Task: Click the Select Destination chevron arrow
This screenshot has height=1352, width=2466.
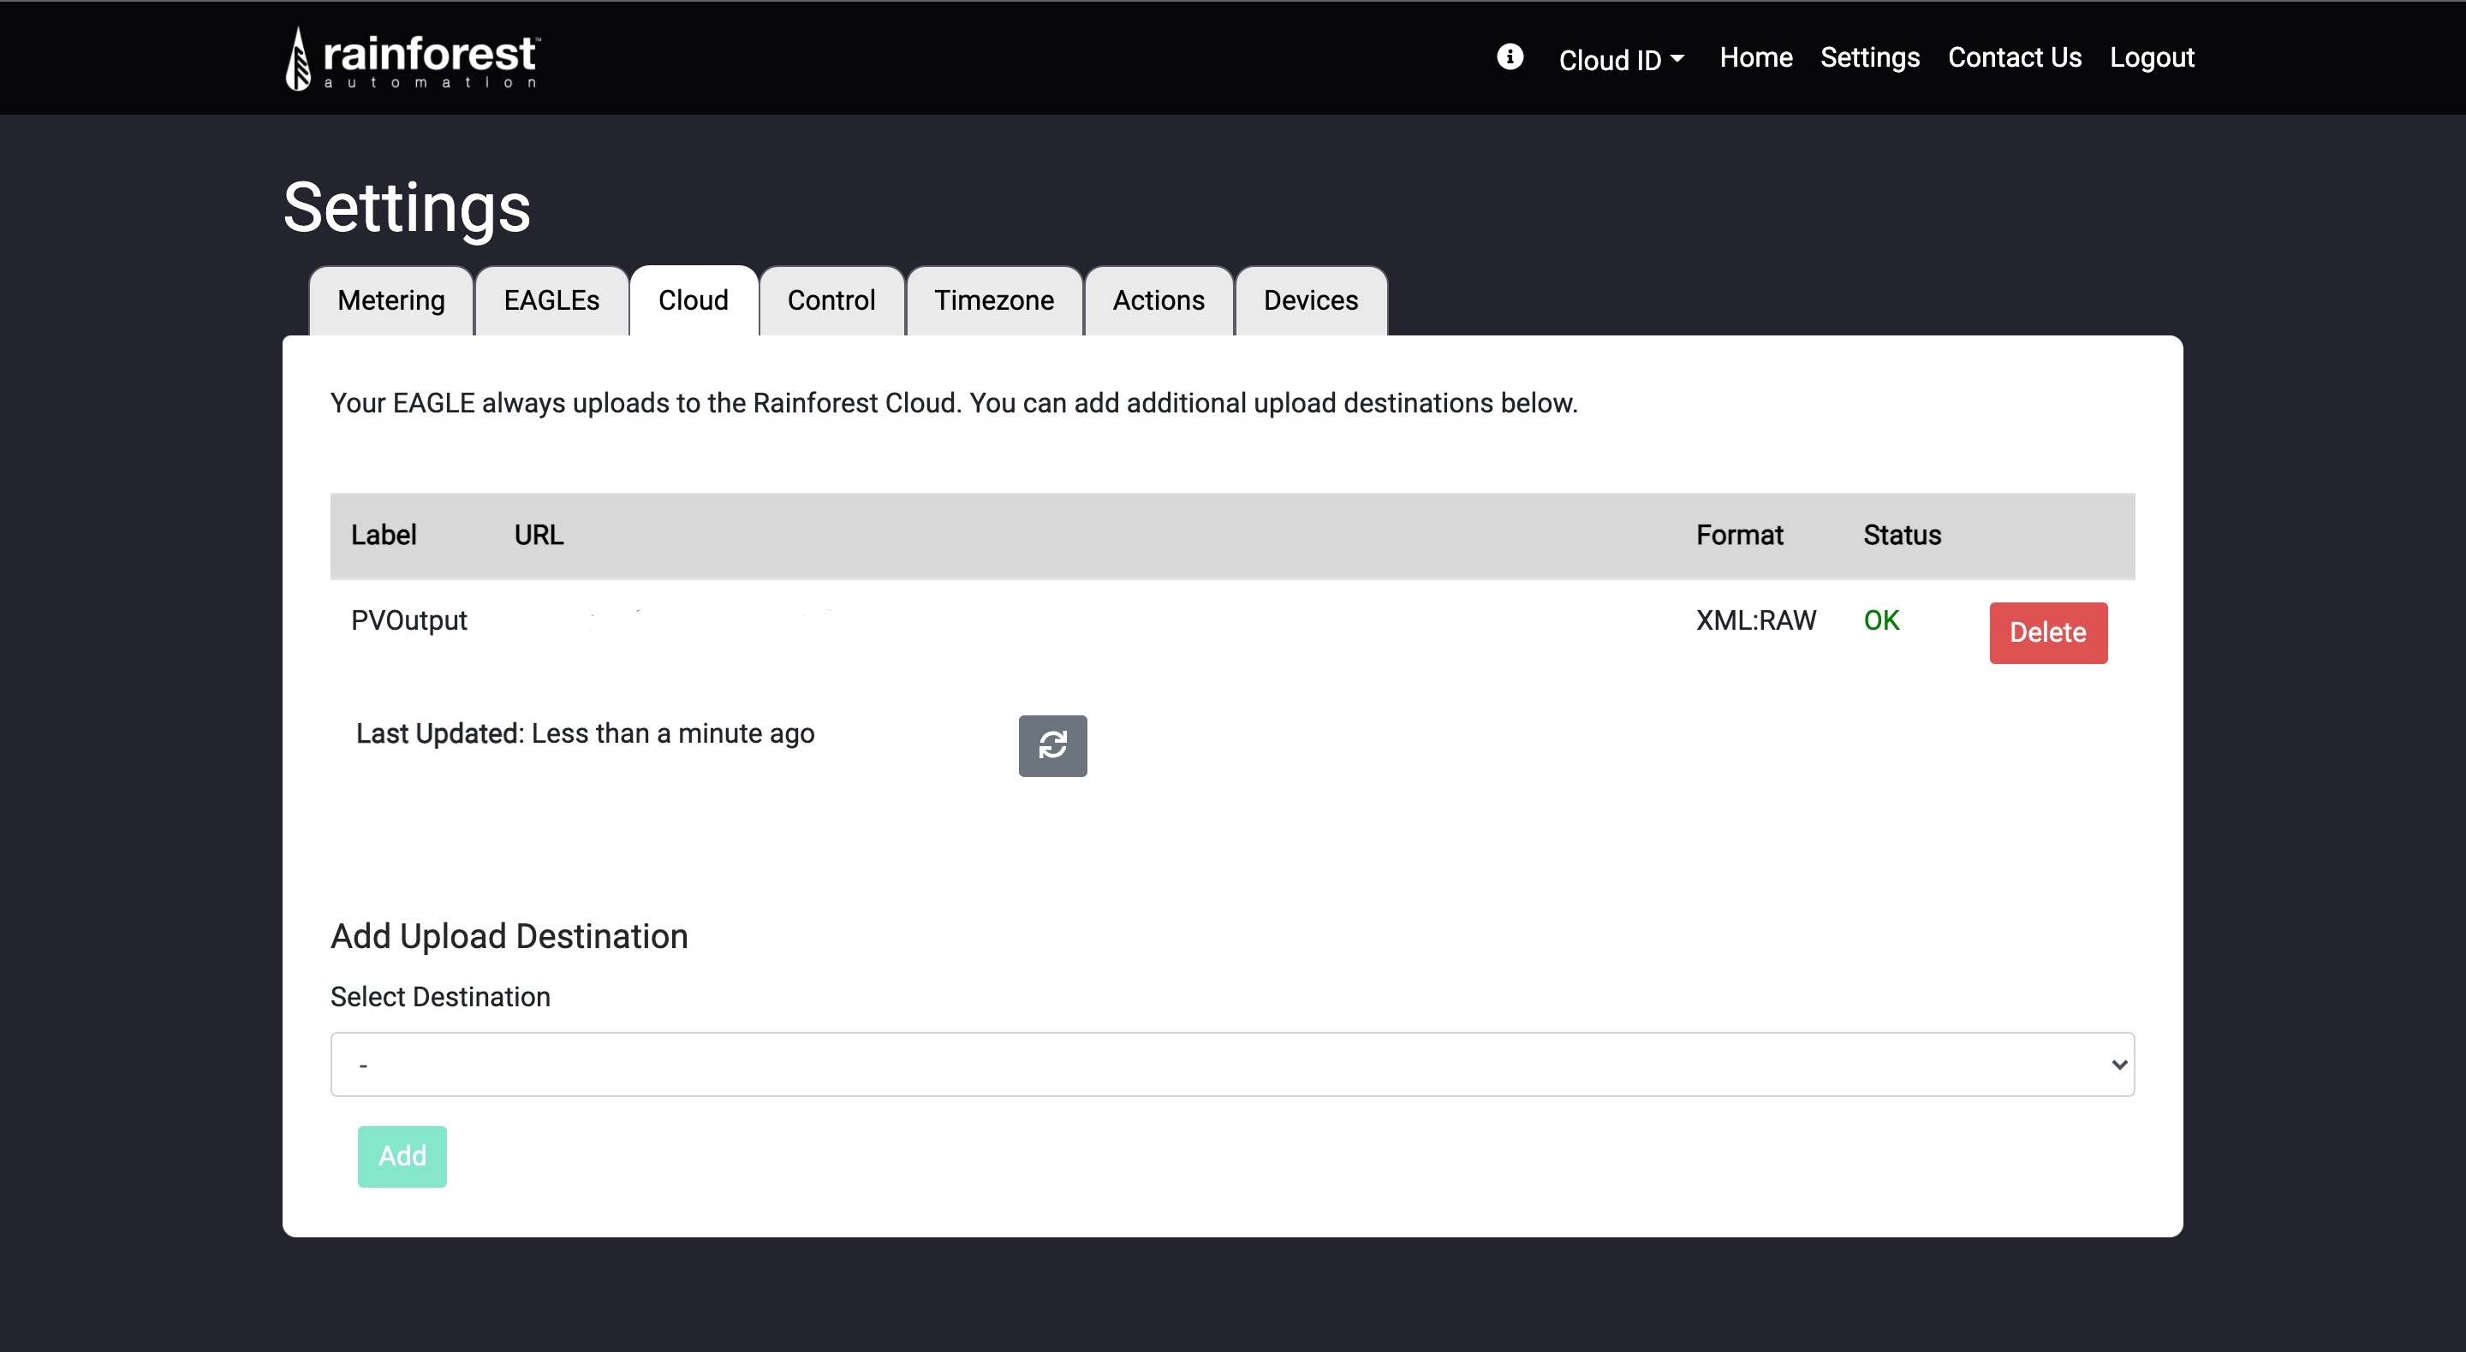Action: 2118,1064
